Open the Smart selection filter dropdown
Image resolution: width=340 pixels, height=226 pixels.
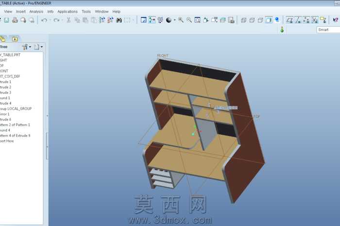click(x=328, y=30)
